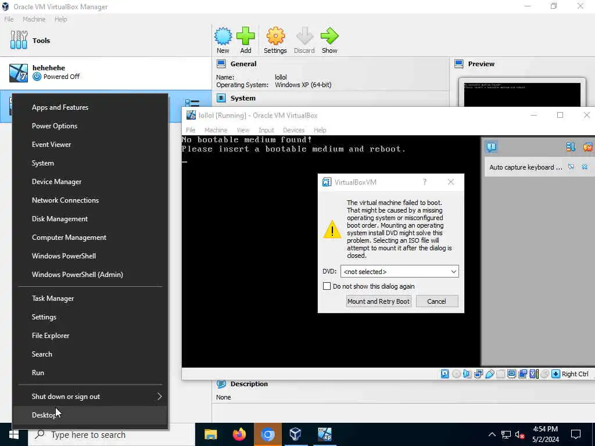Screen dimensions: 595x446
Task: Click the System section icon in the Manager
Action: click(x=221, y=98)
